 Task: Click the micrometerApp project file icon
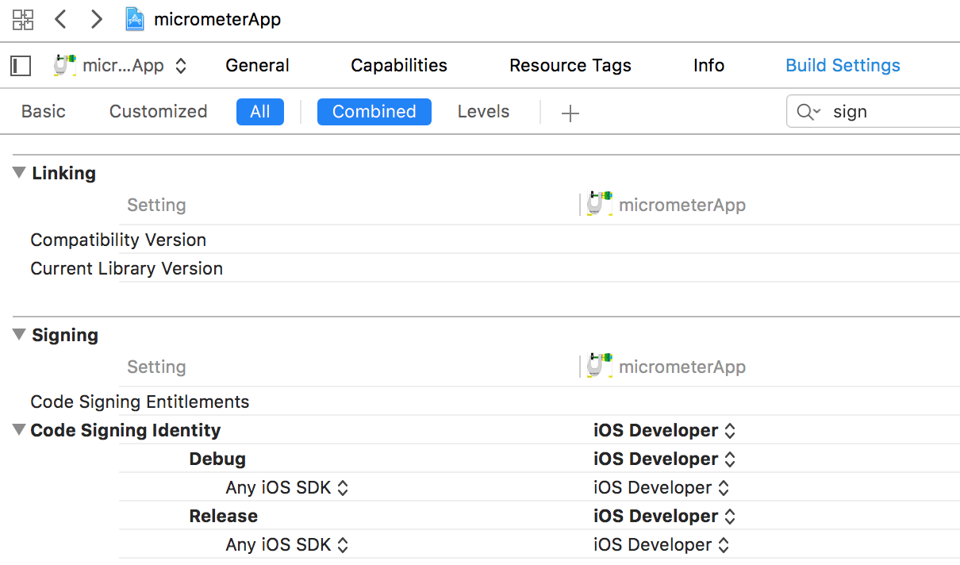pos(135,19)
